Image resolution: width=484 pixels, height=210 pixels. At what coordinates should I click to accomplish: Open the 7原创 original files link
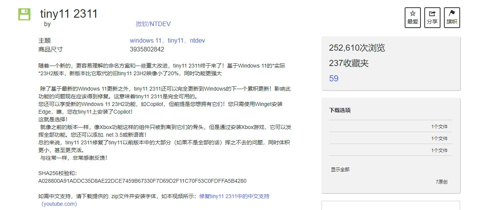click(441, 182)
